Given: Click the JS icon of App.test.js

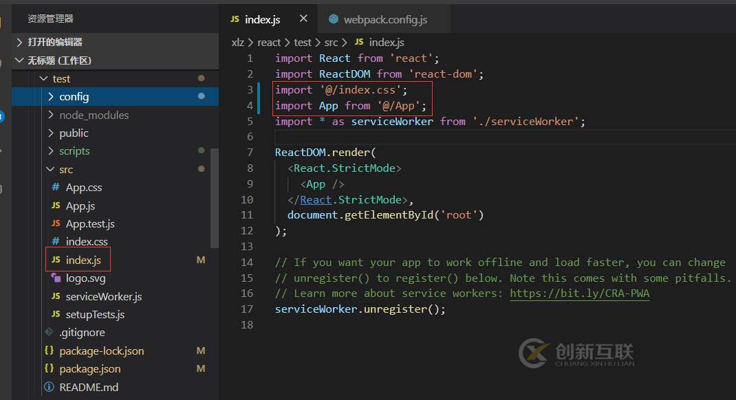Looking at the screenshot, I should [56, 224].
